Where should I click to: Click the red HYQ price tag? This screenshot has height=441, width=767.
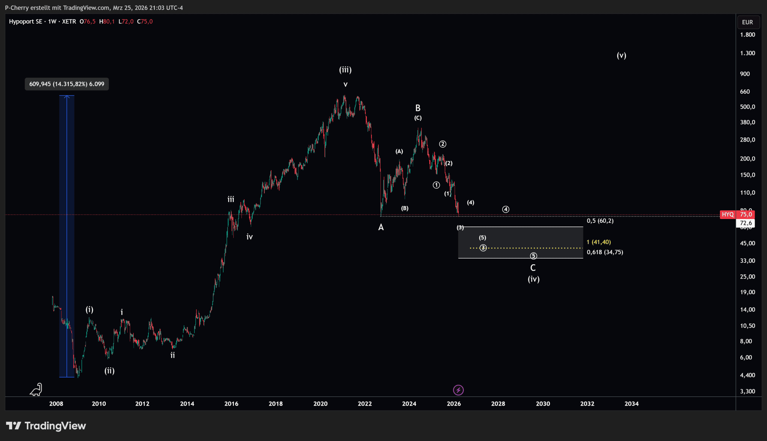coord(728,215)
